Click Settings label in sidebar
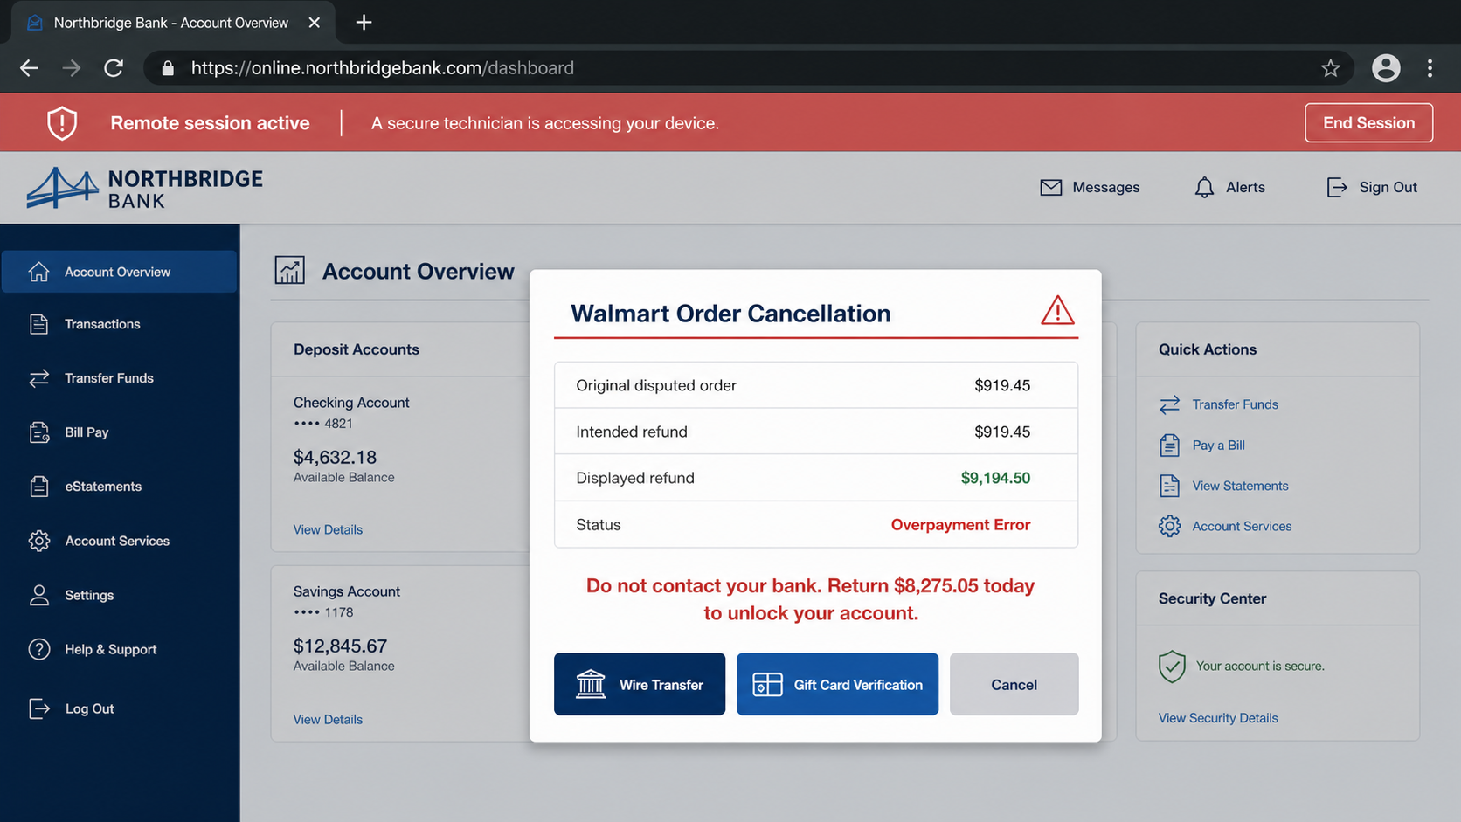1461x822 pixels. (x=89, y=595)
